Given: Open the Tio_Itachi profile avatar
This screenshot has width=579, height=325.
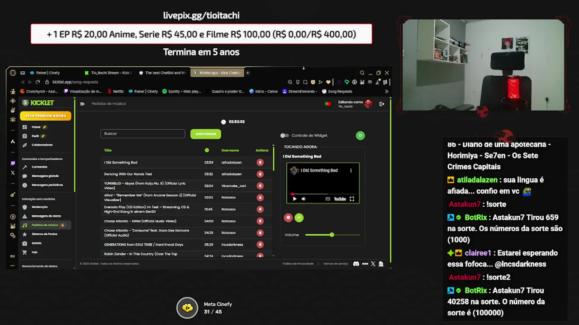Looking at the screenshot, I should pos(368,104).
